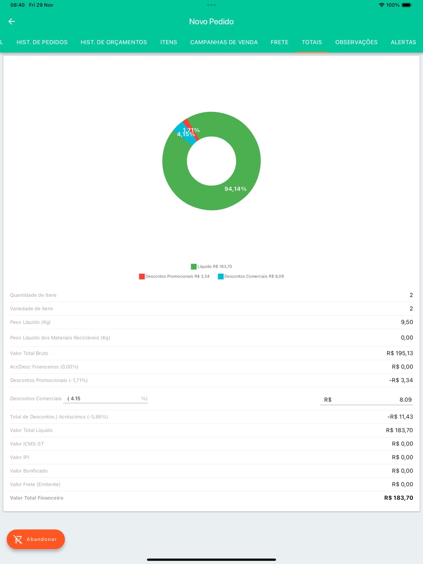The width and height of the screenshot is (423, 564).
Task: Tap the Valor Total Líquido label
Action: [x=31, y=430]
